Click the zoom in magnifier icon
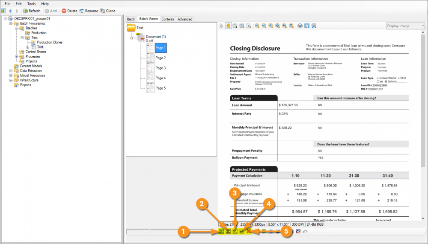Image resolution: width=428 pixels, height=244 pixels. coord(257,26)
